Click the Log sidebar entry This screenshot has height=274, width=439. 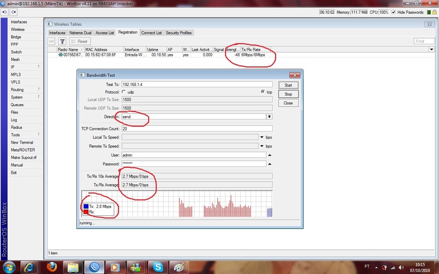pyautogui.click(x=14, y=119)
